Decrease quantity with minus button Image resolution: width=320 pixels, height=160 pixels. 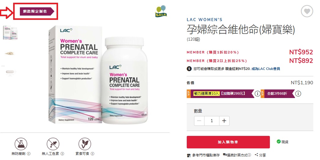coord(199,121)
